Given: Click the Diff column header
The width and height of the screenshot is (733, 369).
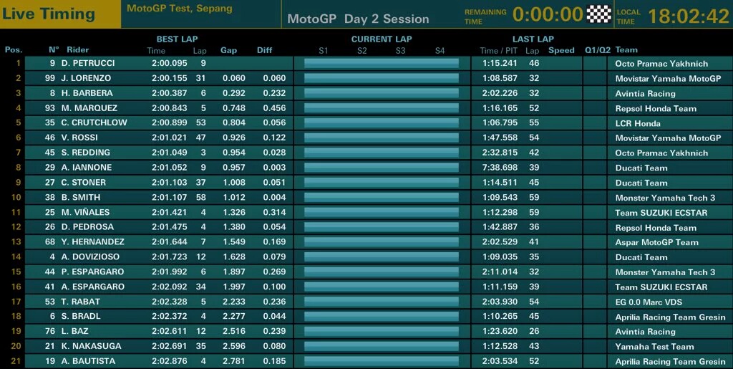Looking at the screenshot, I should [265, 50].
